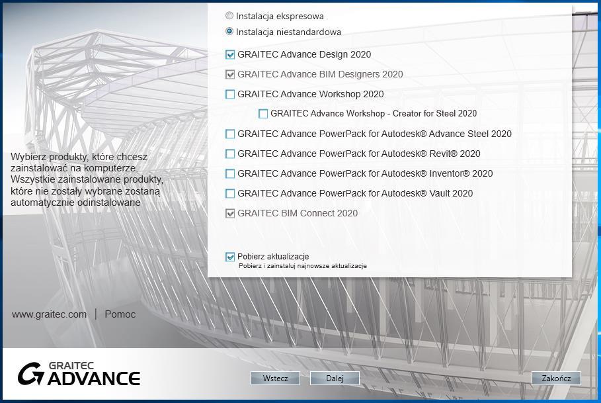Proceed with the Dalej button

click(335, 378)
